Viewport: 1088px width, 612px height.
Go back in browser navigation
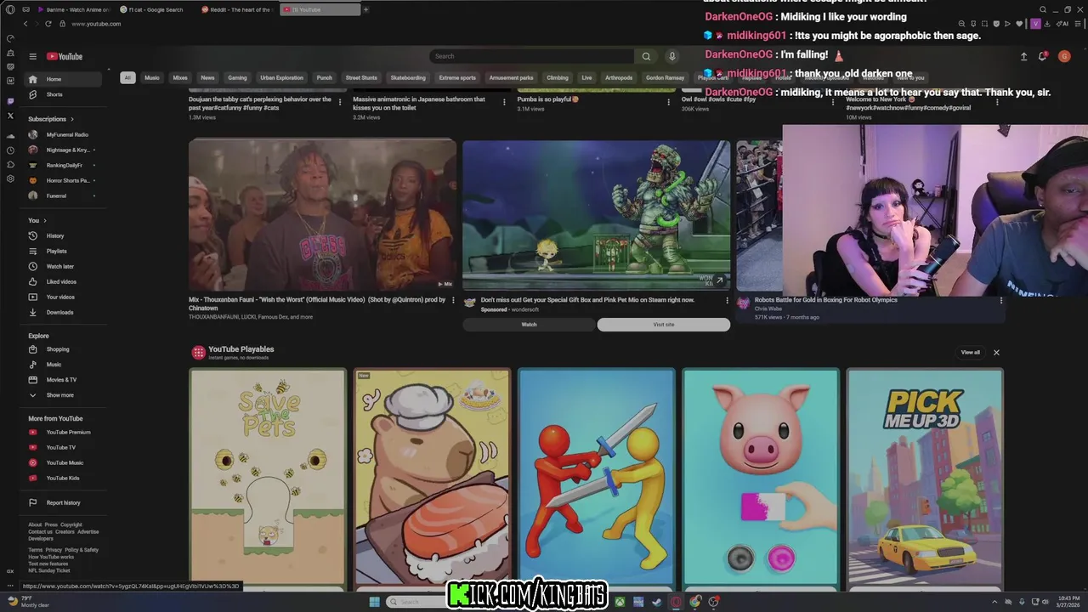pos(25,24)
